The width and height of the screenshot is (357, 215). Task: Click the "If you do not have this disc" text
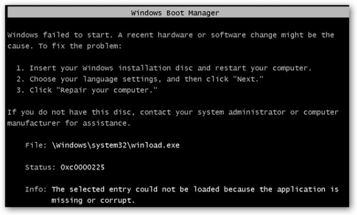[x=69, y=112]
